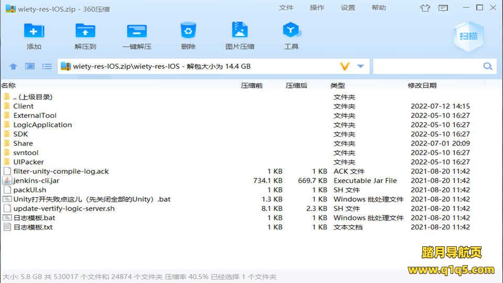Sort by Modified Date (修改日期) column header
Image resolution: width=503 pixels, height=283 pixels.
(x=422, y=85)
